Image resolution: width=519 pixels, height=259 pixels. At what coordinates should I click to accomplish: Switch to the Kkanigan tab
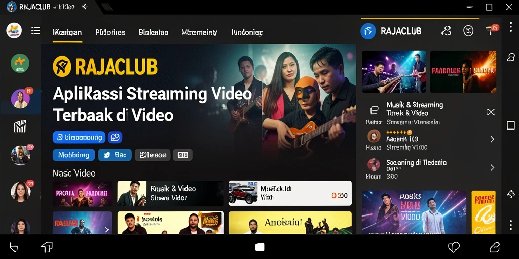[x=67, y=32]
